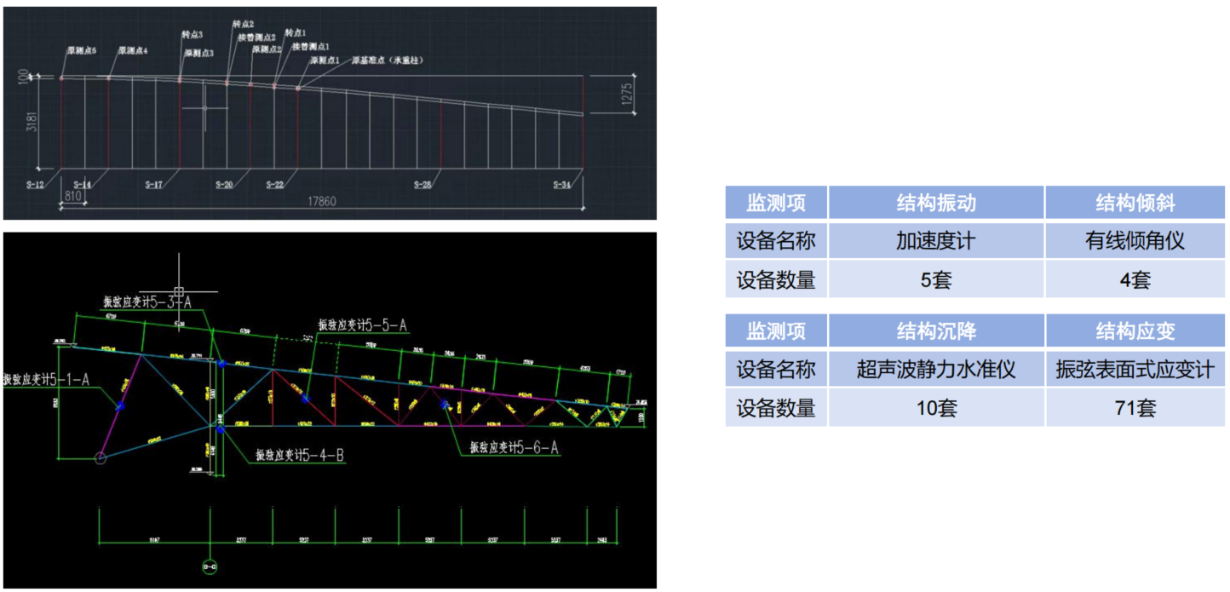Click the B-C axis circle below the truss
Viewport: 1230px width, 592px height.
[209, 566]
